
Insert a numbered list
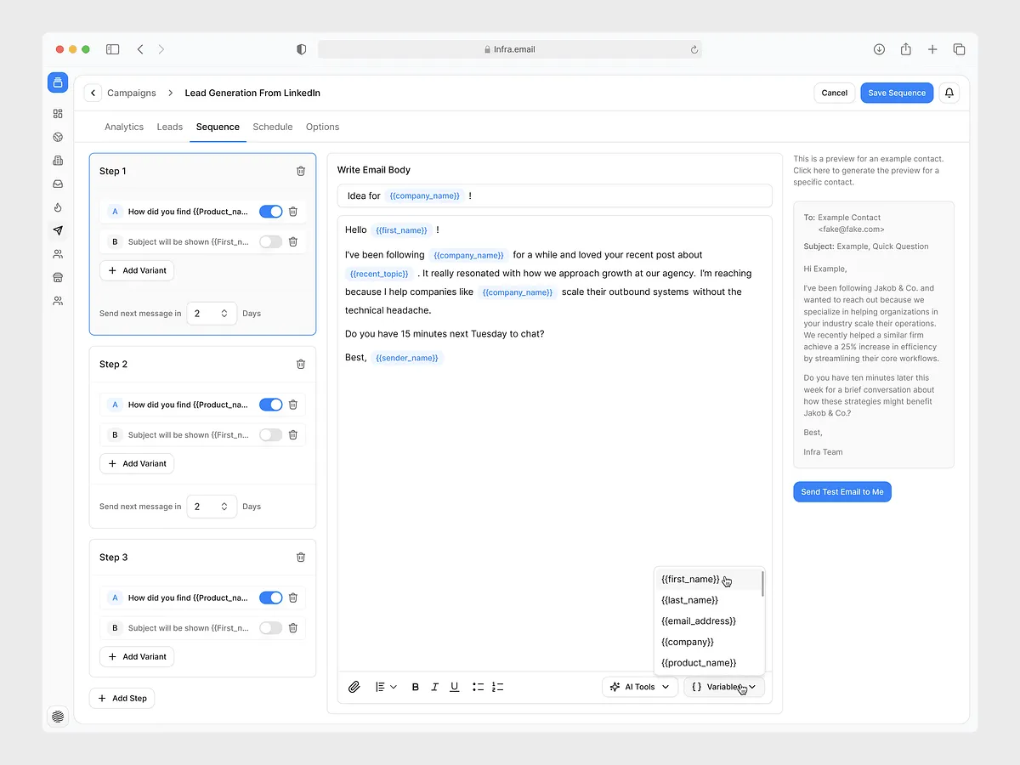coord(498,687)
